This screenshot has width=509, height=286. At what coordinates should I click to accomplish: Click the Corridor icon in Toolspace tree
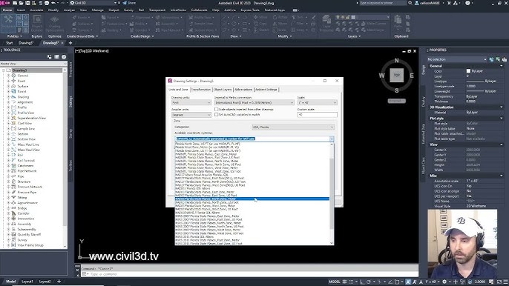point(13,213)
